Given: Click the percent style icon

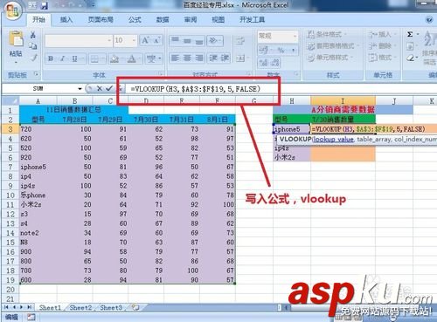Looking at the screenshot, I should click(x=281, y=51).
